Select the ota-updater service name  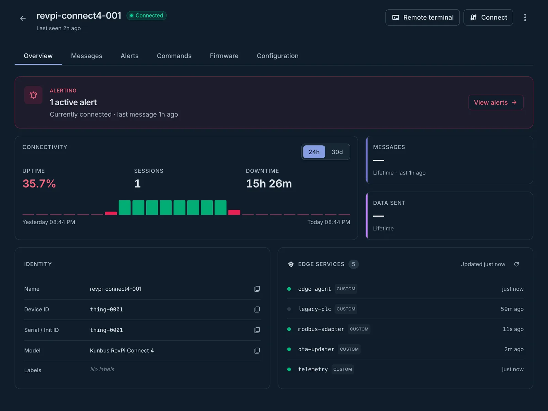pos(316,349)
